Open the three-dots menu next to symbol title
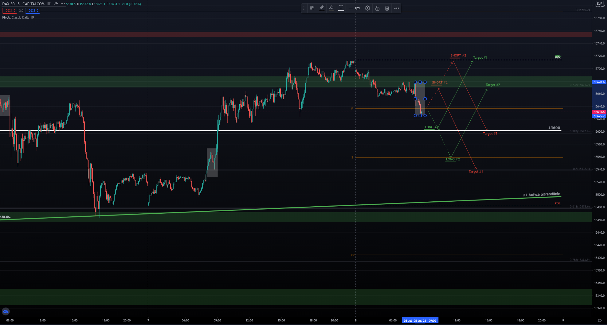Viewport: 607px width, 325px height. [63, 4]
